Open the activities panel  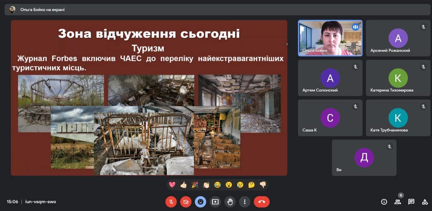coord(425,202)
